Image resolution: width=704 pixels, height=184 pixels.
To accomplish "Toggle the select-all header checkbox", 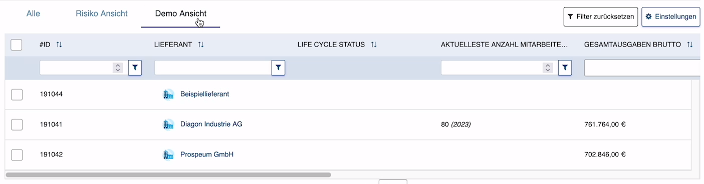I will pos(17,44).
